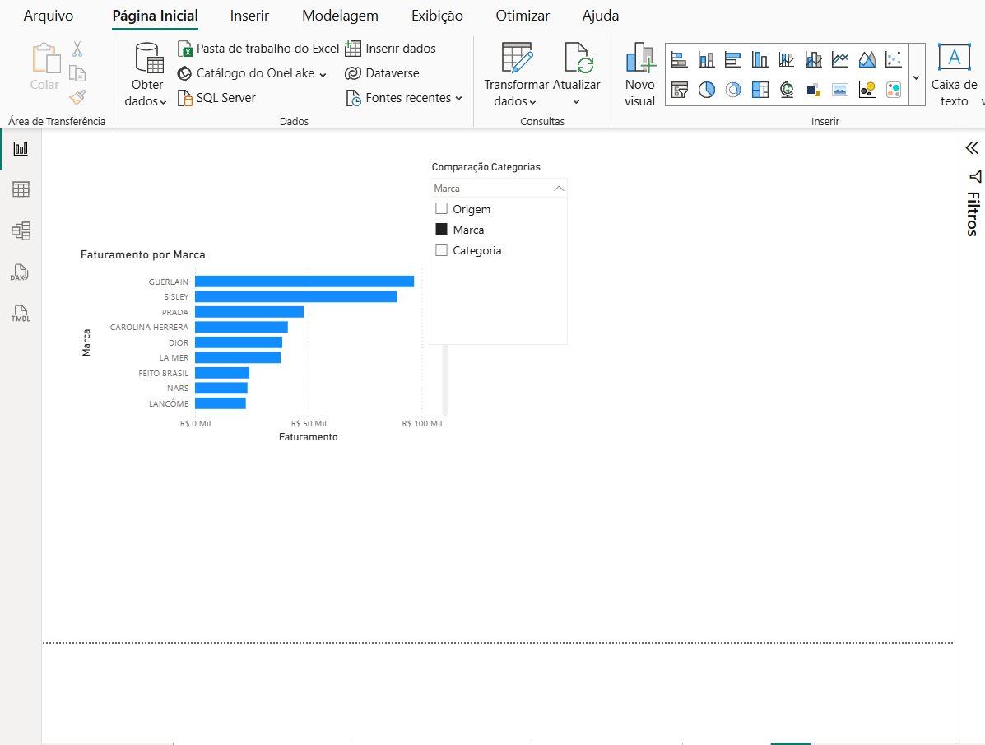
Task: Switch to the Inserir tab
Action: [249, 16]
